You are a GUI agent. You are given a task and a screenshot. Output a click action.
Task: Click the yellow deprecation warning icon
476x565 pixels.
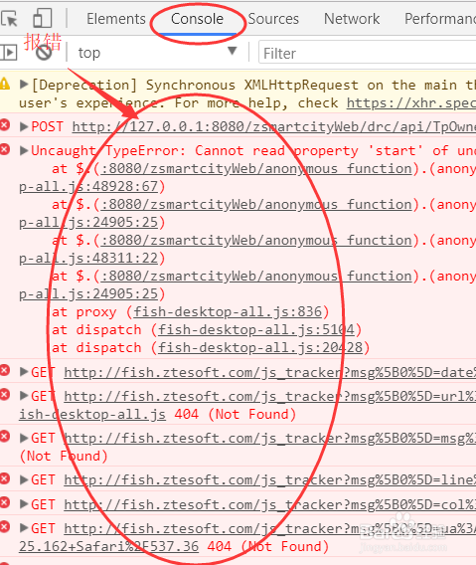pos(5,84)
